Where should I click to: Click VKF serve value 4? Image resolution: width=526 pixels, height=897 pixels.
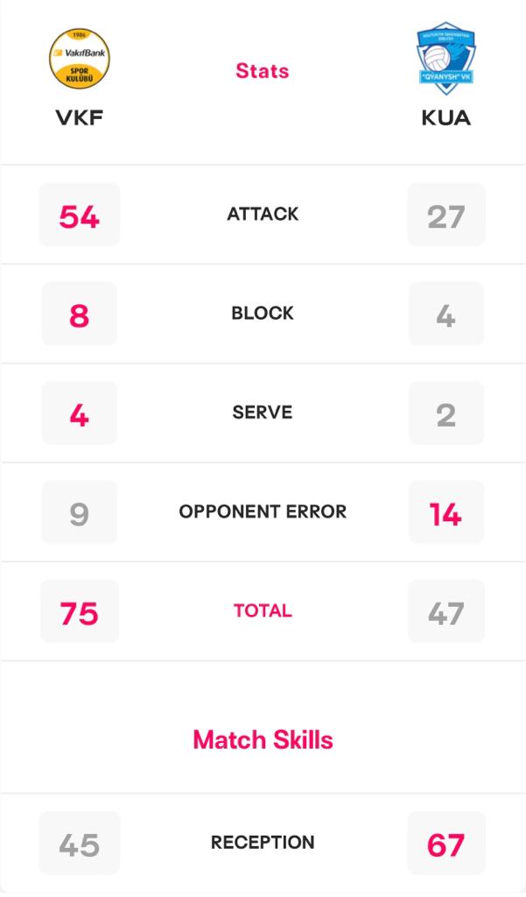pyautogui.click(x=80, y=413)
